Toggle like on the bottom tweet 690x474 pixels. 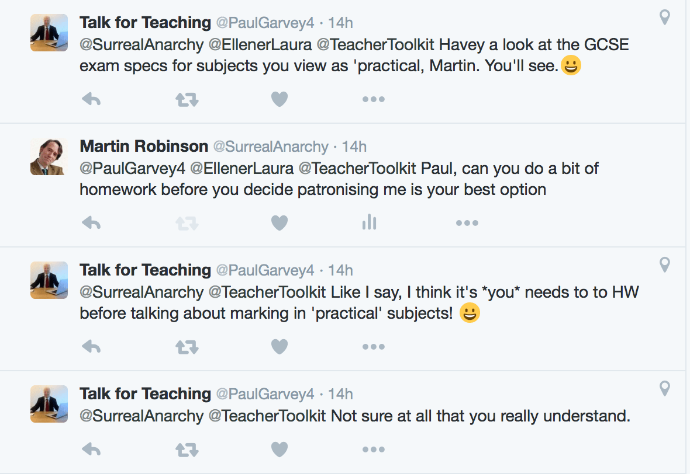tap(280, 449)
